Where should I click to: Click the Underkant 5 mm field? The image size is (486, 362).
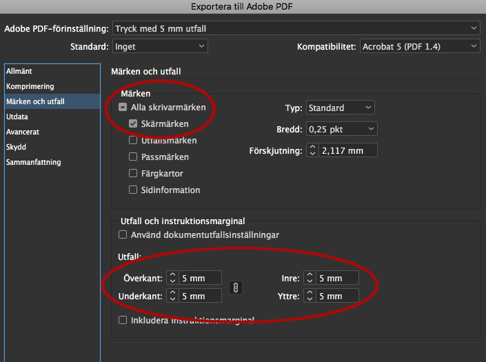[x=200, y=296]
